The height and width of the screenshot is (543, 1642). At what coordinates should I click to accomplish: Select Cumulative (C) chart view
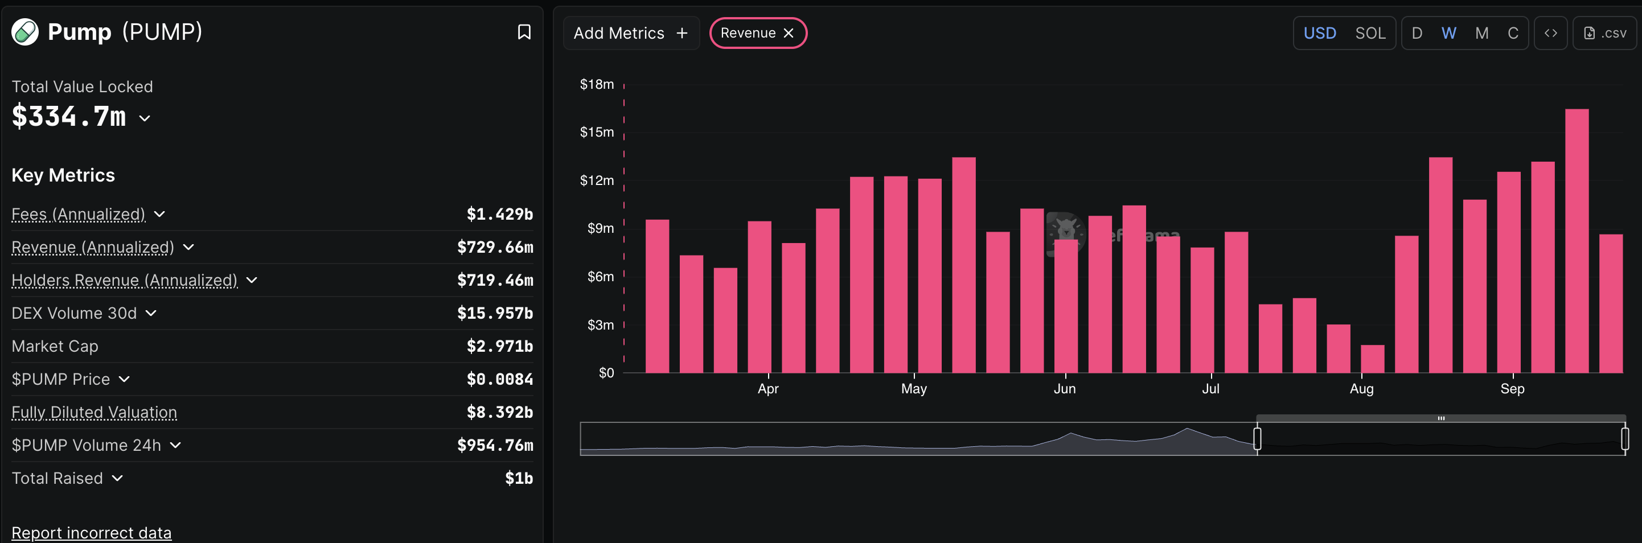[1513, 33]
